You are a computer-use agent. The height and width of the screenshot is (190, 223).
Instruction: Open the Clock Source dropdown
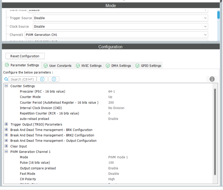121,26
